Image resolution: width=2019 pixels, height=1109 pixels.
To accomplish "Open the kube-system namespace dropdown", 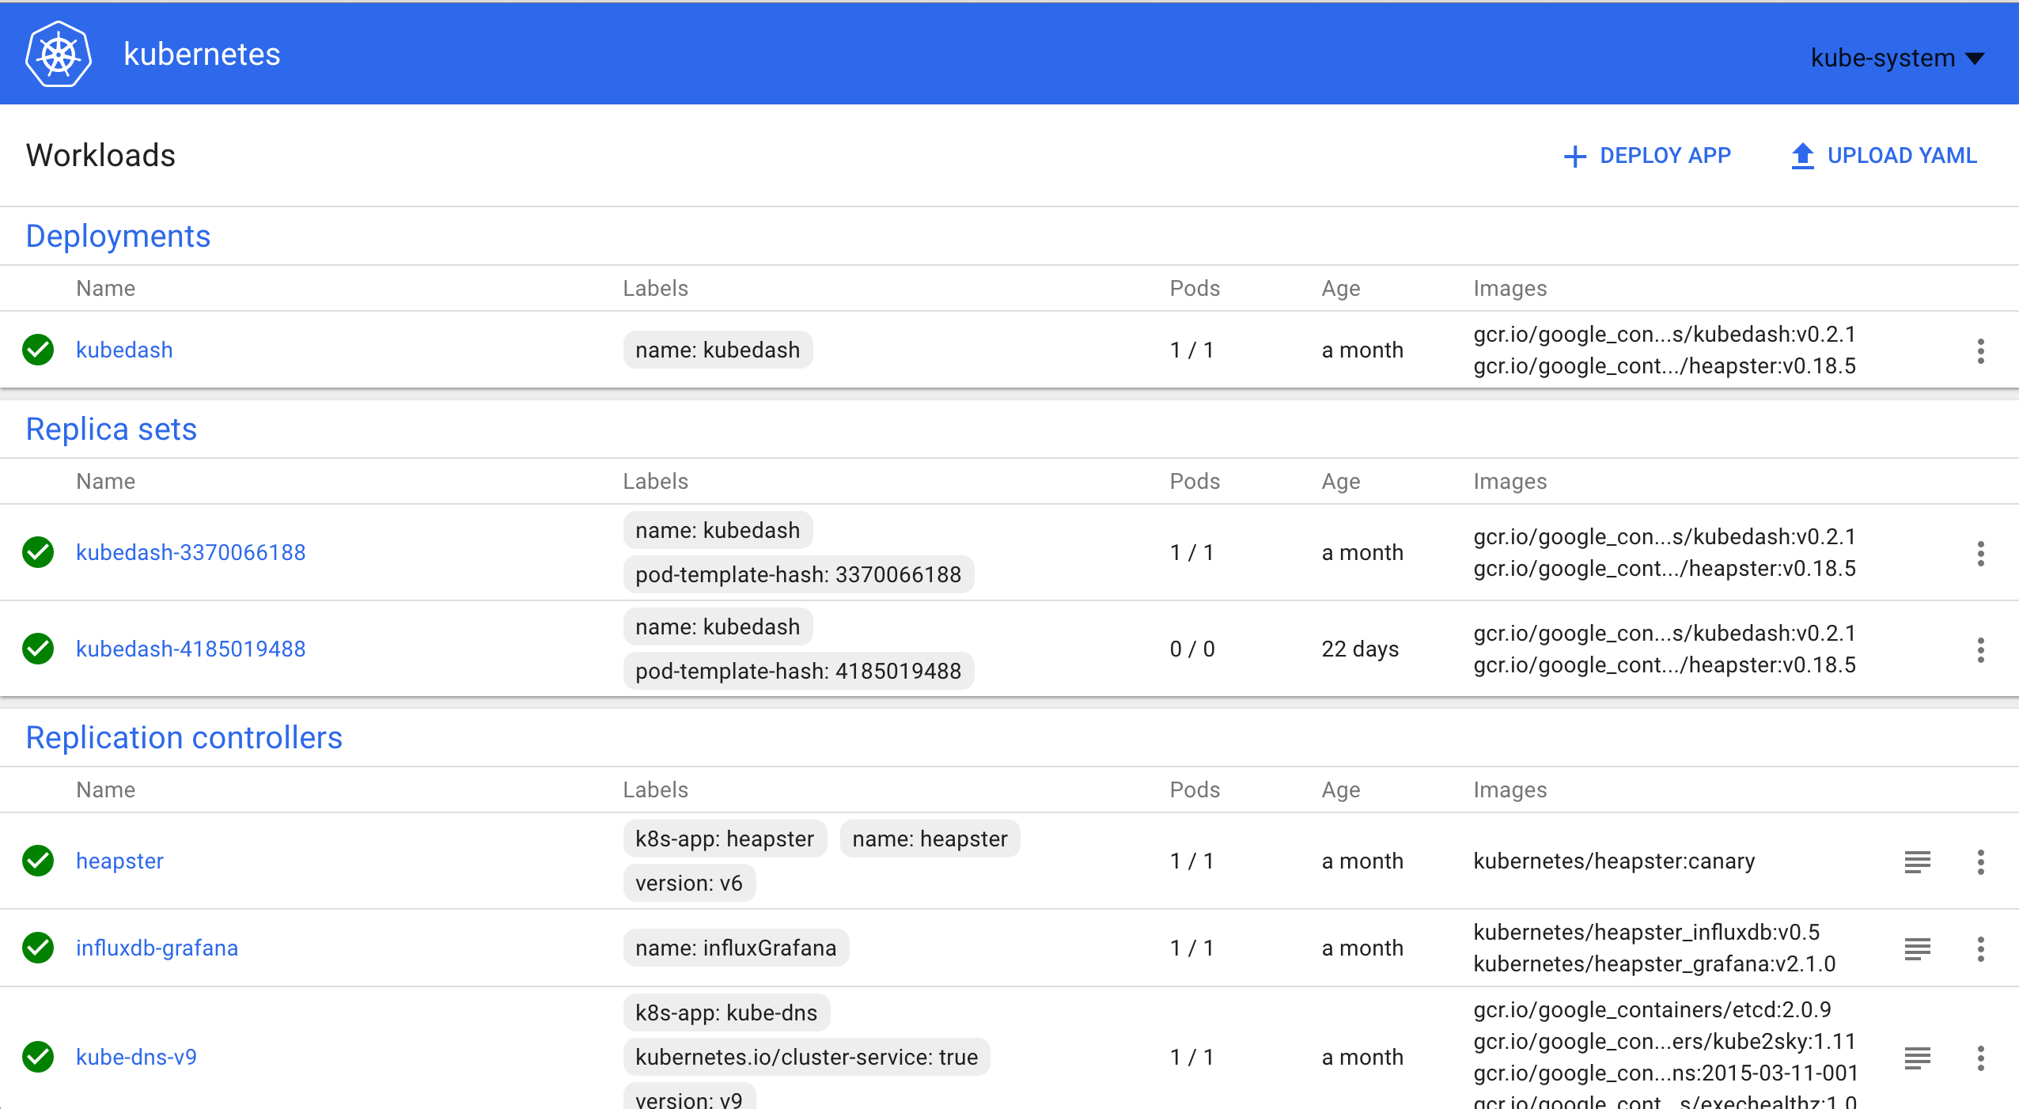I will 1897,58.
